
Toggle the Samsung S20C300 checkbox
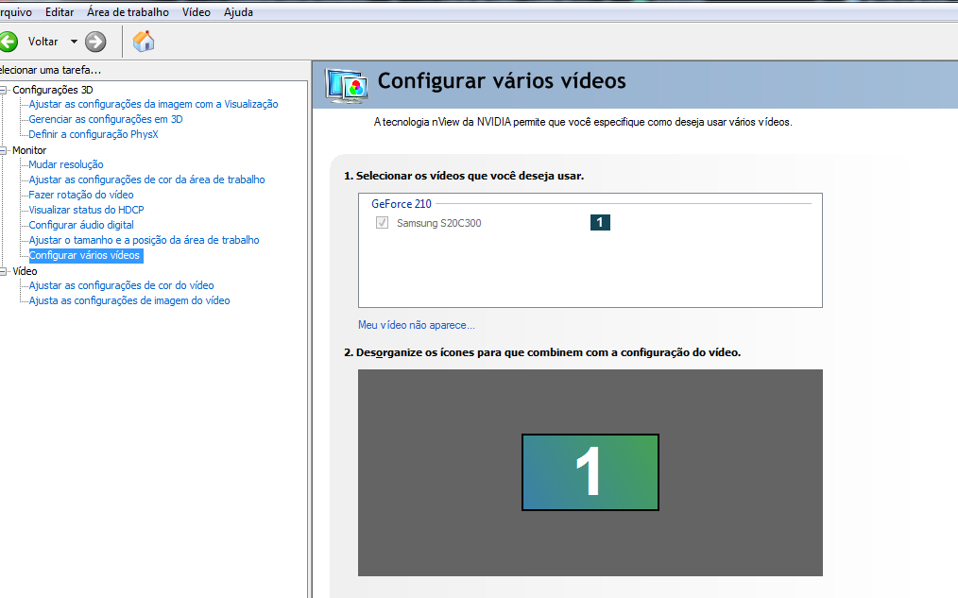383,223
